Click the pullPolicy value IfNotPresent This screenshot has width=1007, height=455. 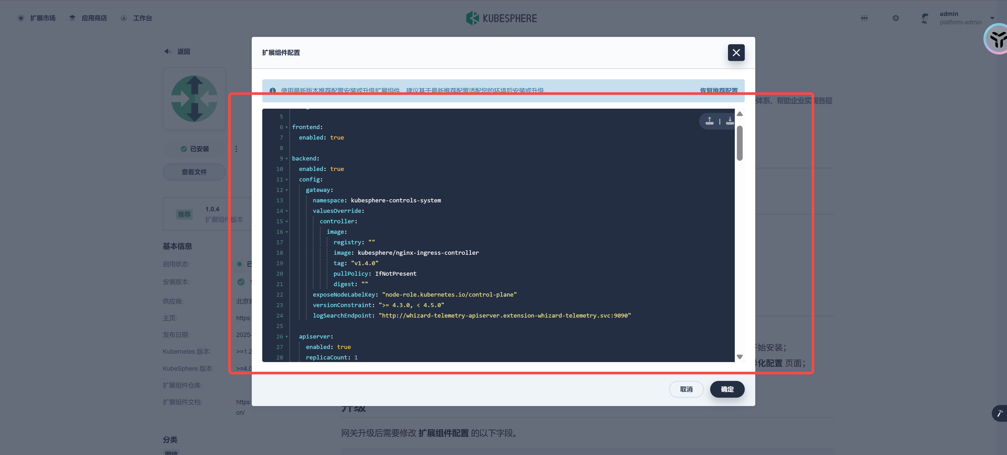(396, 274)
